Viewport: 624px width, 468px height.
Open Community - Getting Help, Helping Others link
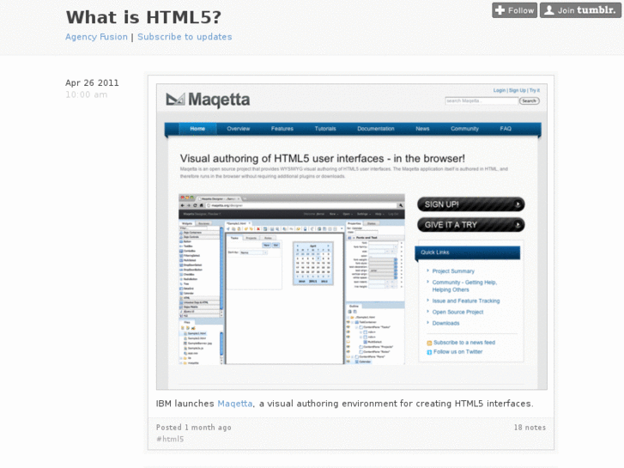coord(464,286)
